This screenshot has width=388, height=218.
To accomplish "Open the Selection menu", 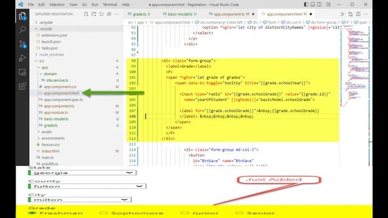I will 57,4.
